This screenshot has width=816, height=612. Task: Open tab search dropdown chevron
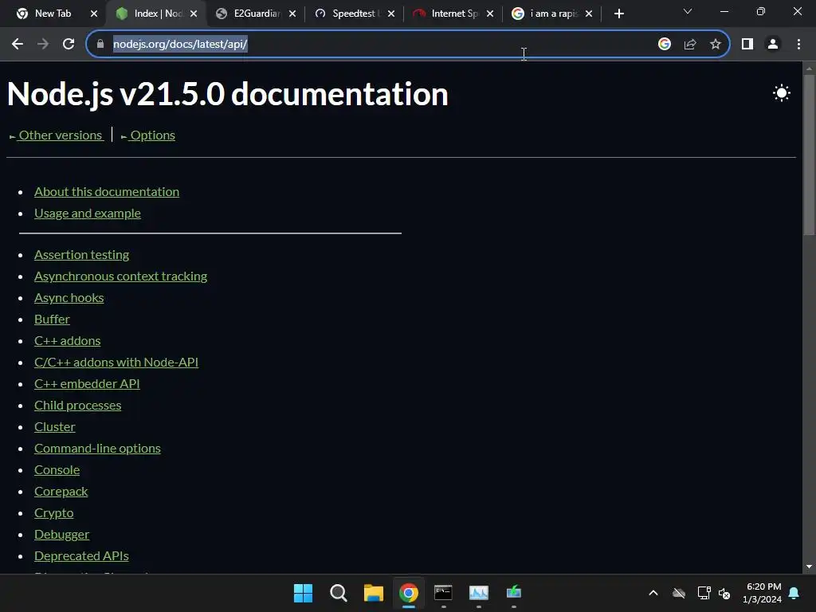pyautogui.click(x=688, y=11)
